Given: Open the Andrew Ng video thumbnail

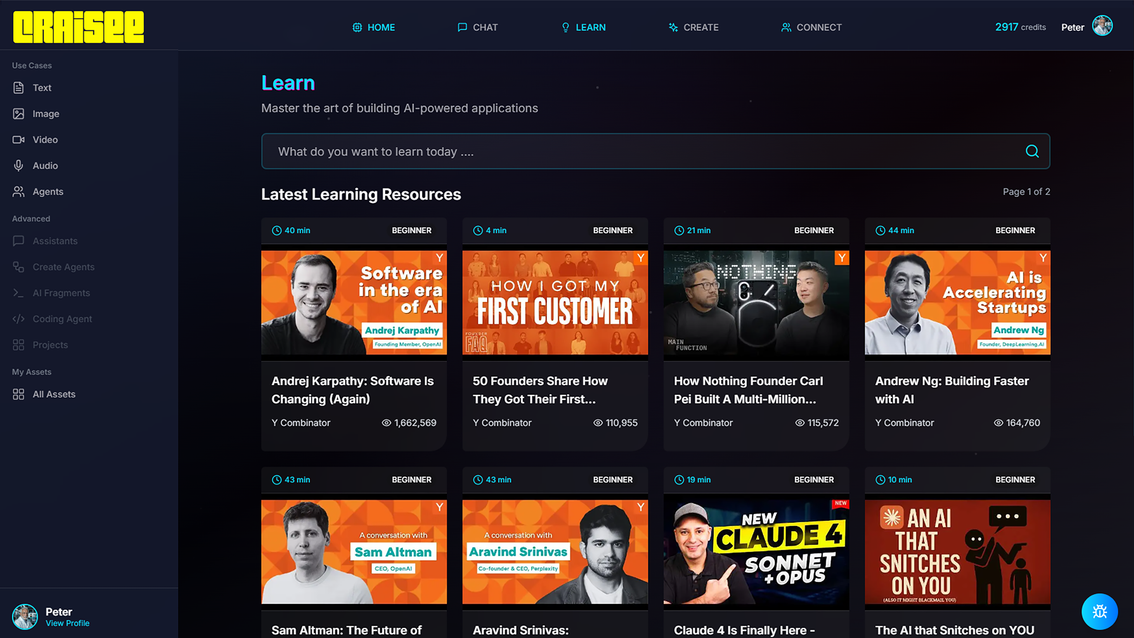Looking at the screenshot, I should (957, 302).
